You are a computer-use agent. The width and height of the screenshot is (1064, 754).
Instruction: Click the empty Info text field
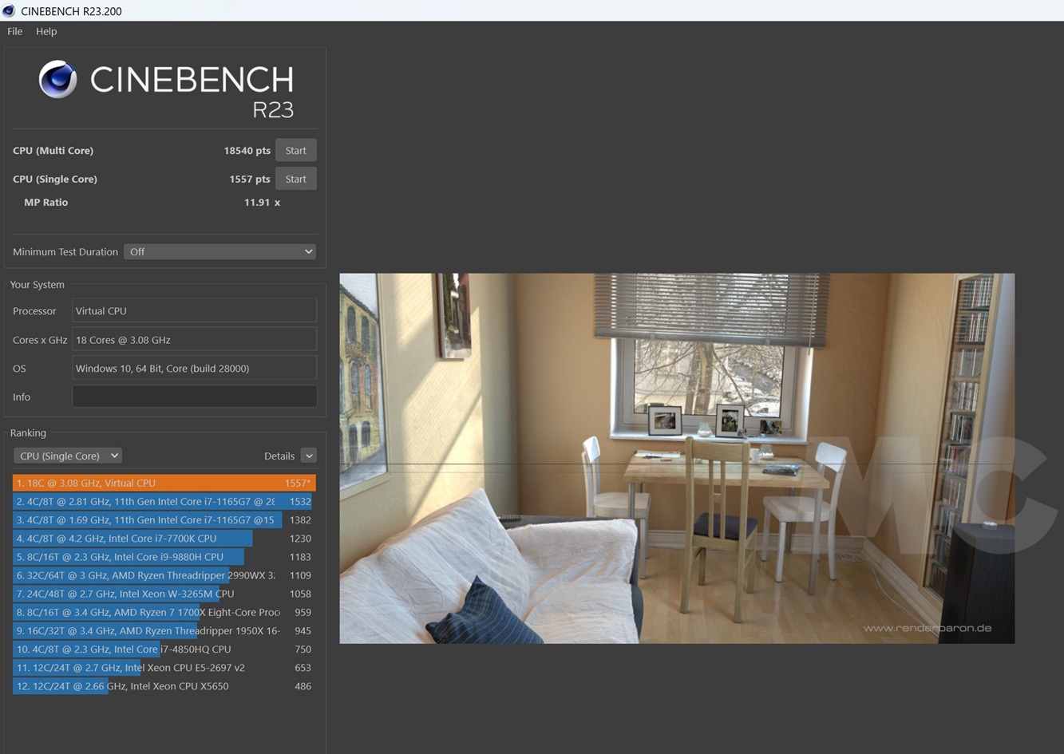click(194, 397)
